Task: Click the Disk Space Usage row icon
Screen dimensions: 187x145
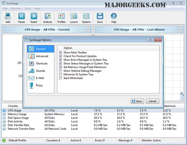Action: pos(4,118)
